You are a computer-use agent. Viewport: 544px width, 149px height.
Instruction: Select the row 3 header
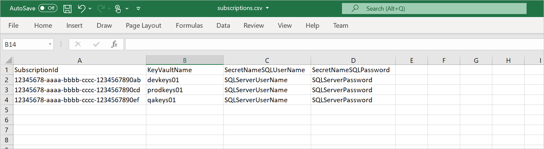[x=6, y=90]
